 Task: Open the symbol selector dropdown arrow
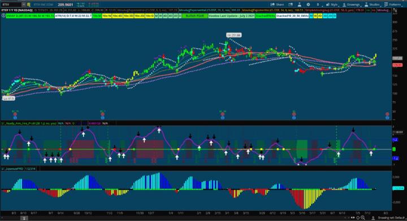(24, 5)
